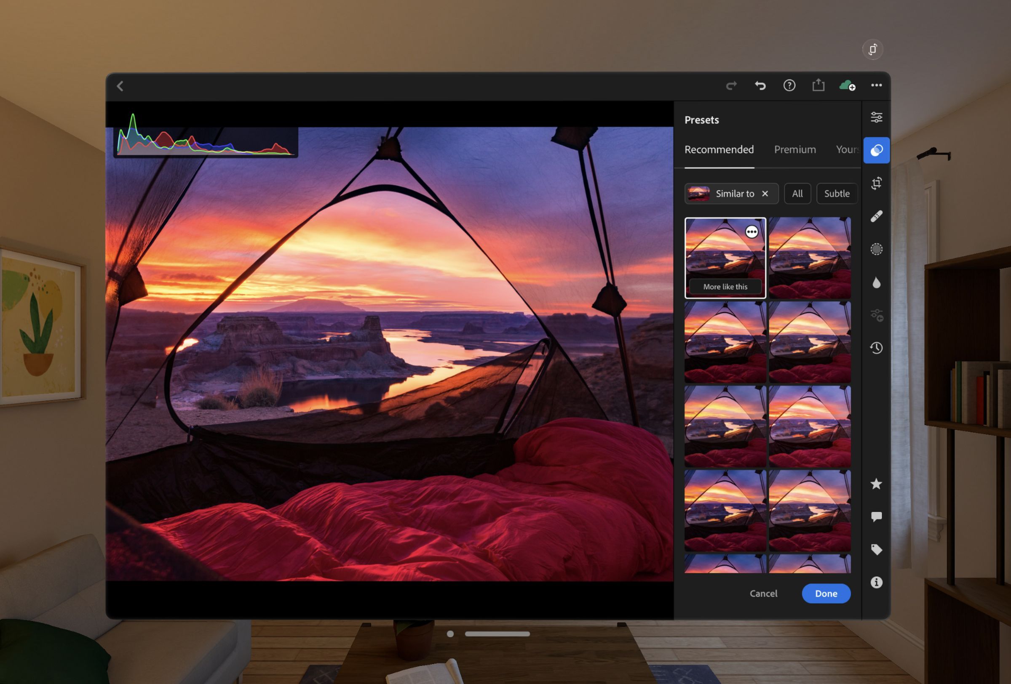
Task: Open the Versions history icon
Action: click(876, 348)
